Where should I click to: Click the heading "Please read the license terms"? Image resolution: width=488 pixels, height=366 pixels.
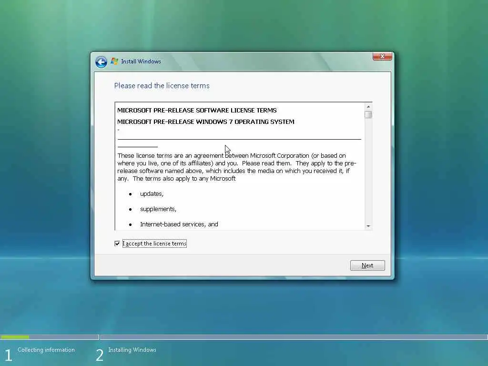[162, 86]
